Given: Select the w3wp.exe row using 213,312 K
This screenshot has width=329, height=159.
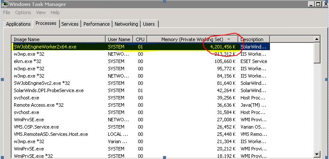Looking at the screenshot, I should 141,54.
